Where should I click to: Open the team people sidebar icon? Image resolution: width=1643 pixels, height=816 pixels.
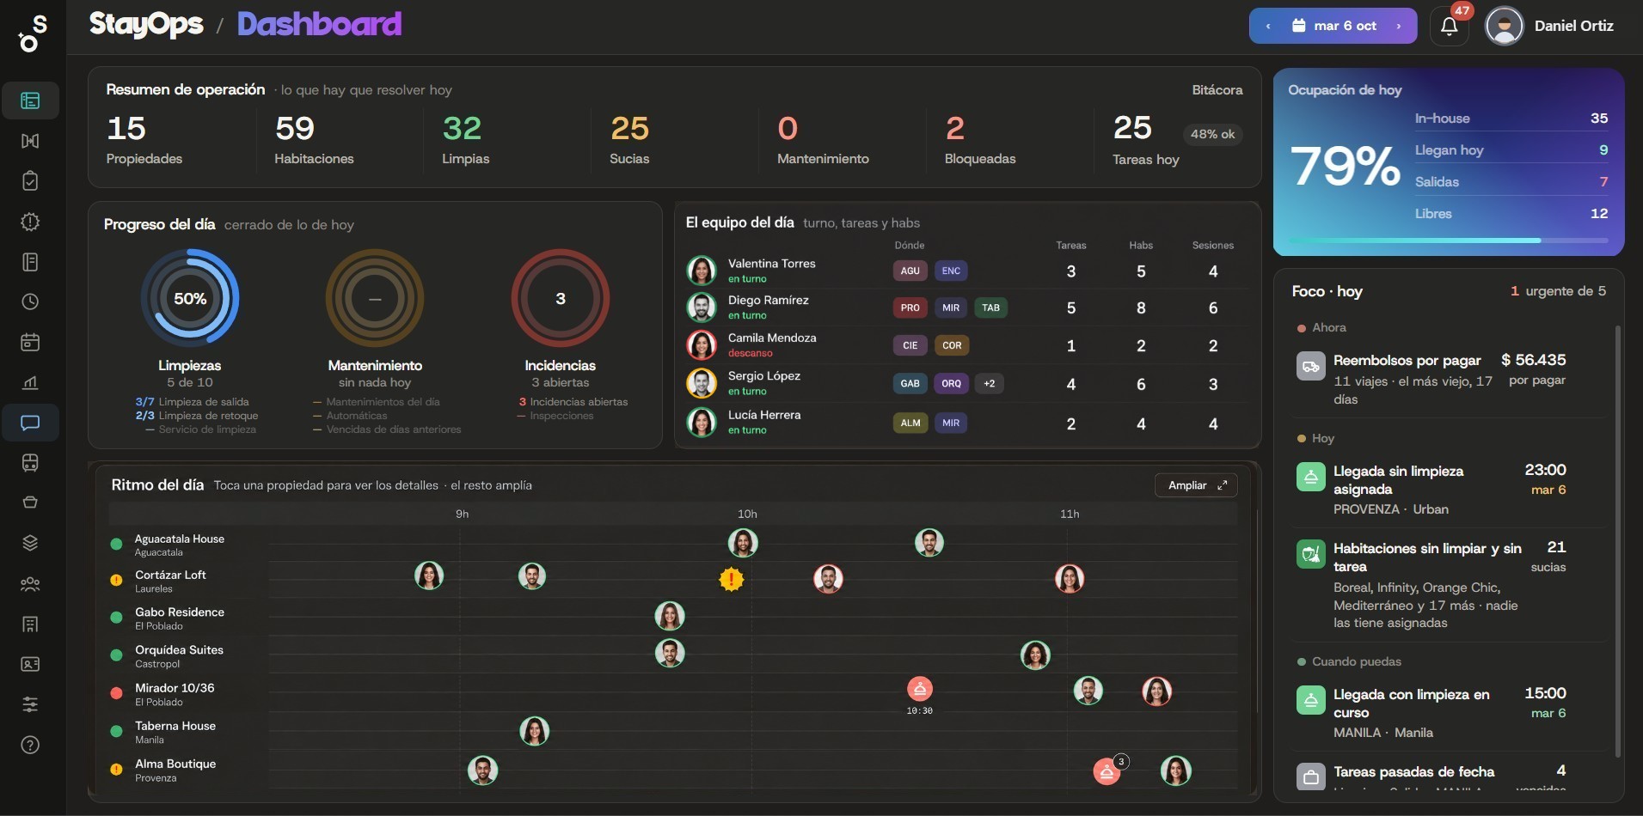[x=30, y=584]
